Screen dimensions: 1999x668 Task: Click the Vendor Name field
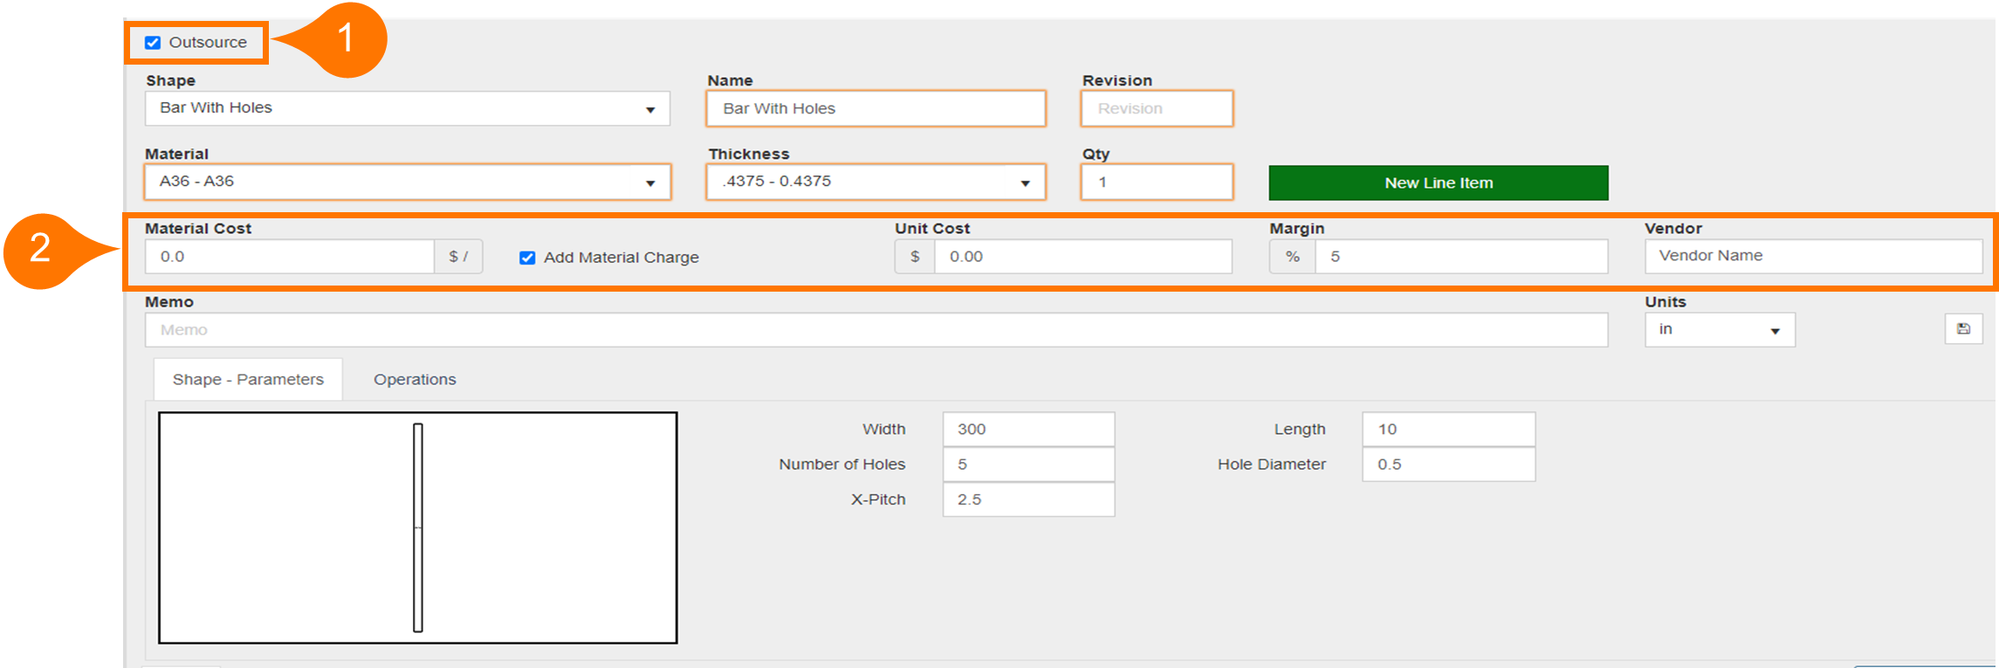(1812, 256)
